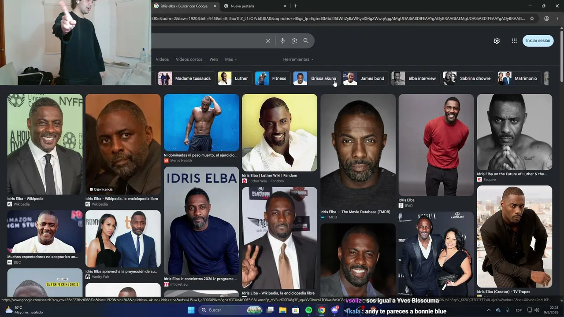
Task: Select the 'Elba interview' suggestion chip
Action: tap(416, 78)
